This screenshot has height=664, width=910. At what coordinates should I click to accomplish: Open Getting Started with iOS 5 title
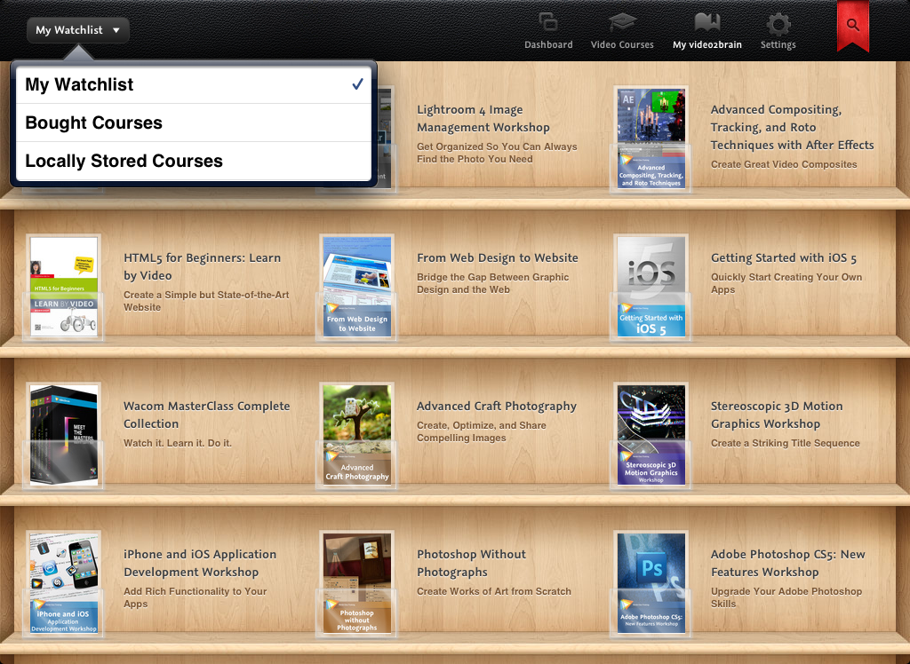click(x=784, y=257)
